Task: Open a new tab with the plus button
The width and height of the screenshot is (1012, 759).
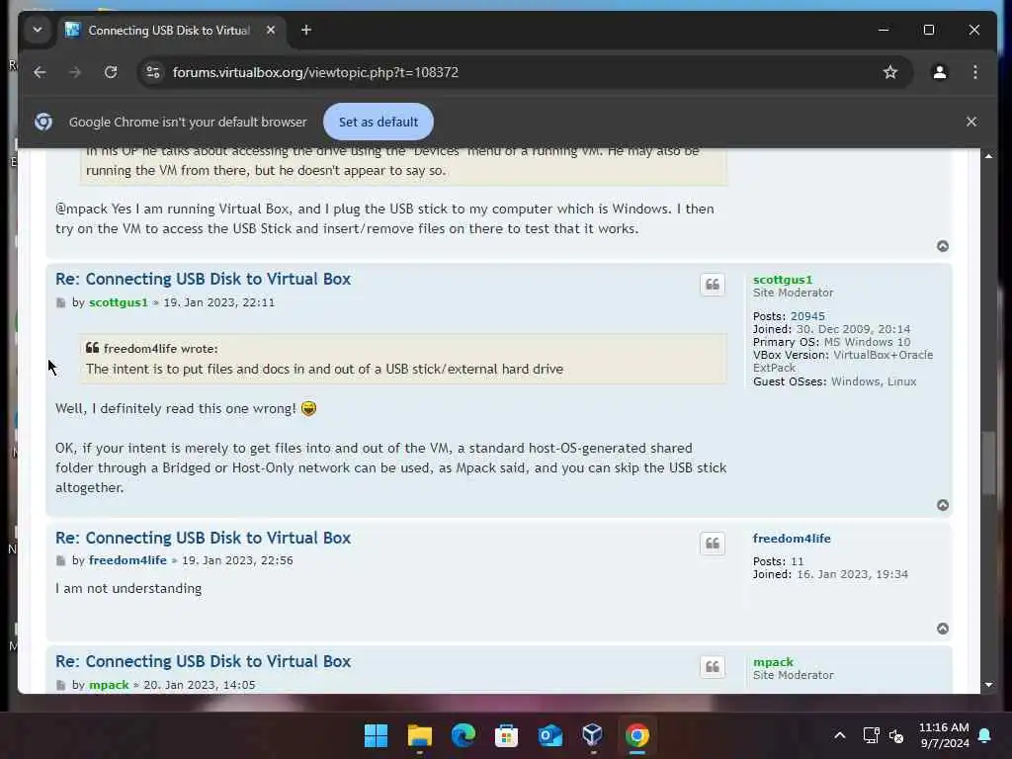Action: click(x=306, y=30)
